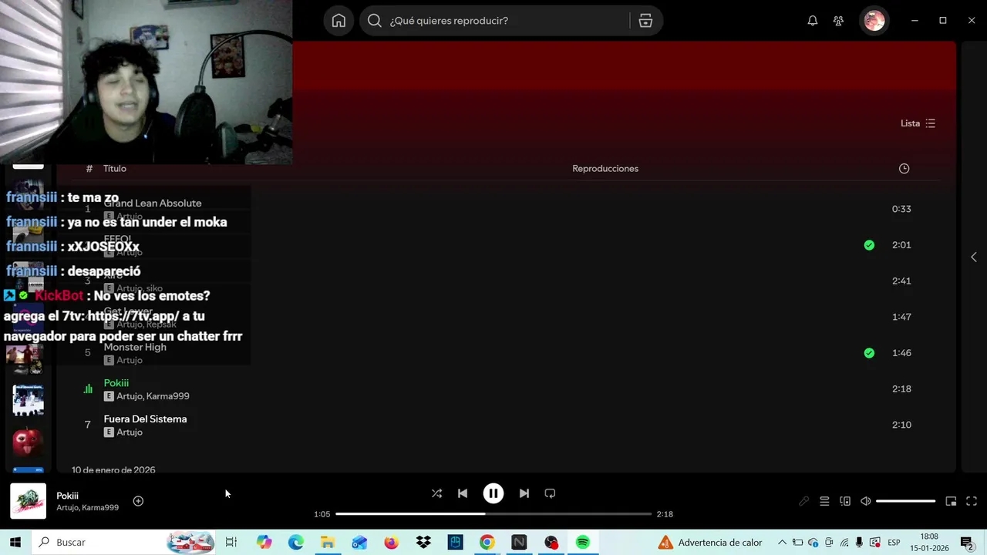Open the miniplayer

[951, 501]
